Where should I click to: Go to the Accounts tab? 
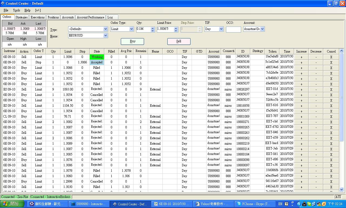pos(68,17)
